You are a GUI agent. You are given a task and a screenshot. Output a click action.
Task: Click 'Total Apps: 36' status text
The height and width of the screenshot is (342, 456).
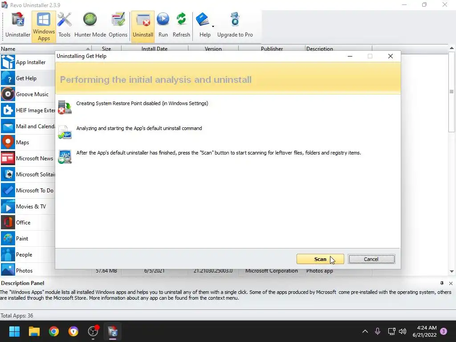(x=17, y=316)
